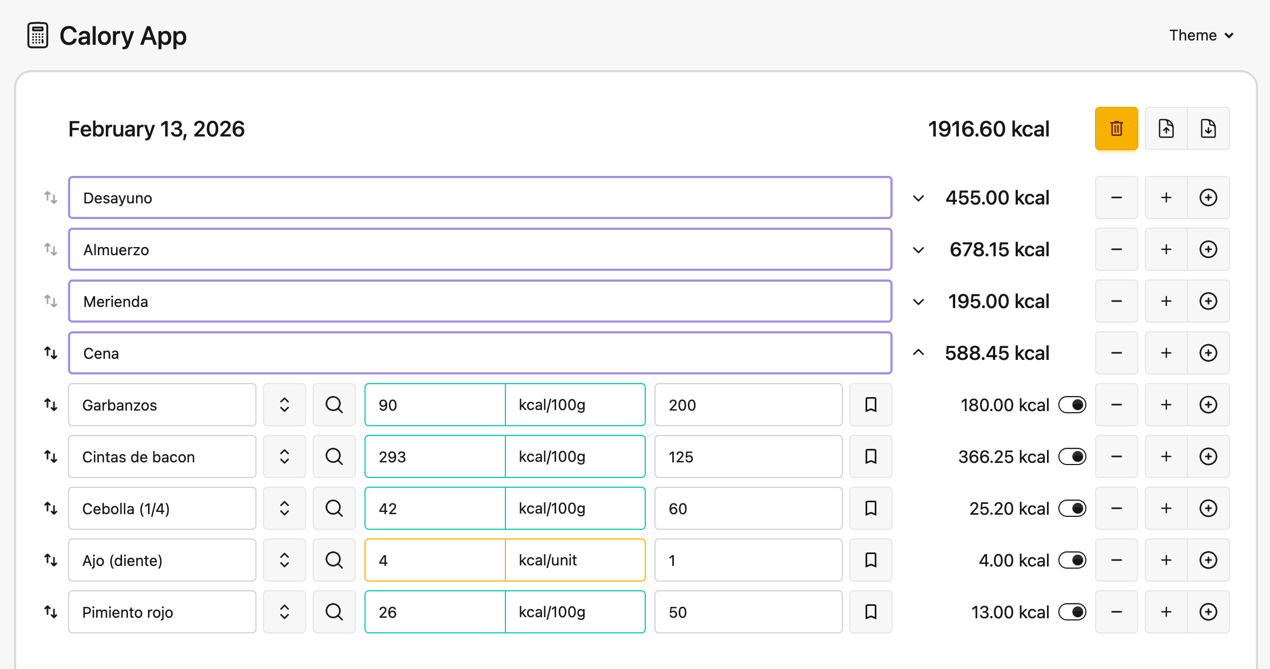Click plus button on Almuerzo row
This screenshot has width=1270, height=669.
(1166, 249)
